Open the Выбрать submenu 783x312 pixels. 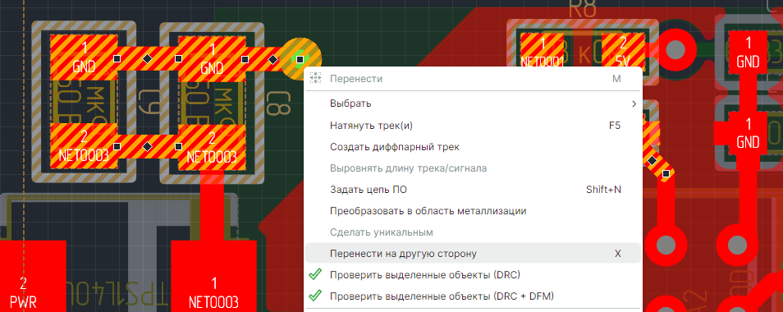pyautogui.click(x=473, y=103)
